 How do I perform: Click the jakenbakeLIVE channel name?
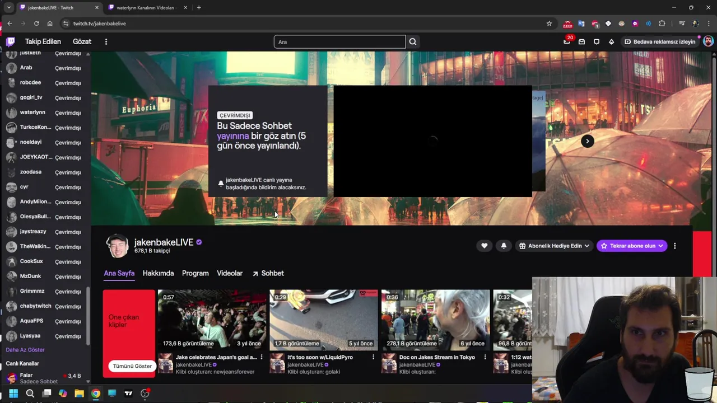click(164, 242)
